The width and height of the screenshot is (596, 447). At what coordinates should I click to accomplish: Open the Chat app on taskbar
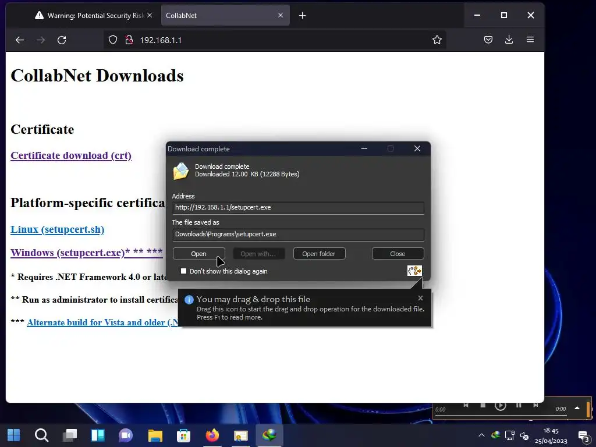coord(126,435)
